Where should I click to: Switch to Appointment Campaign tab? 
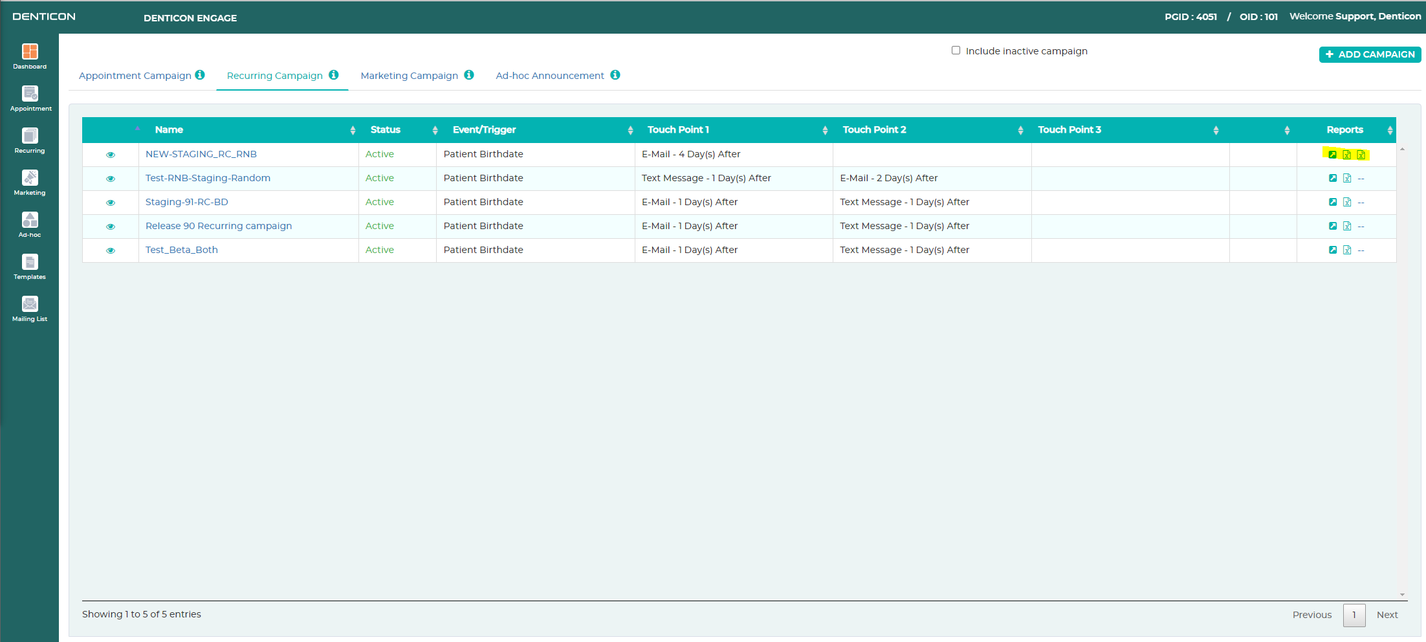135,76
